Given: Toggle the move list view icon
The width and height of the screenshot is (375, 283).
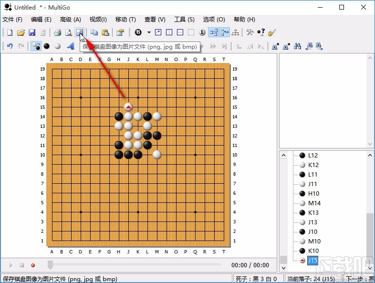Looking at the screenshot, I should 224,32.
